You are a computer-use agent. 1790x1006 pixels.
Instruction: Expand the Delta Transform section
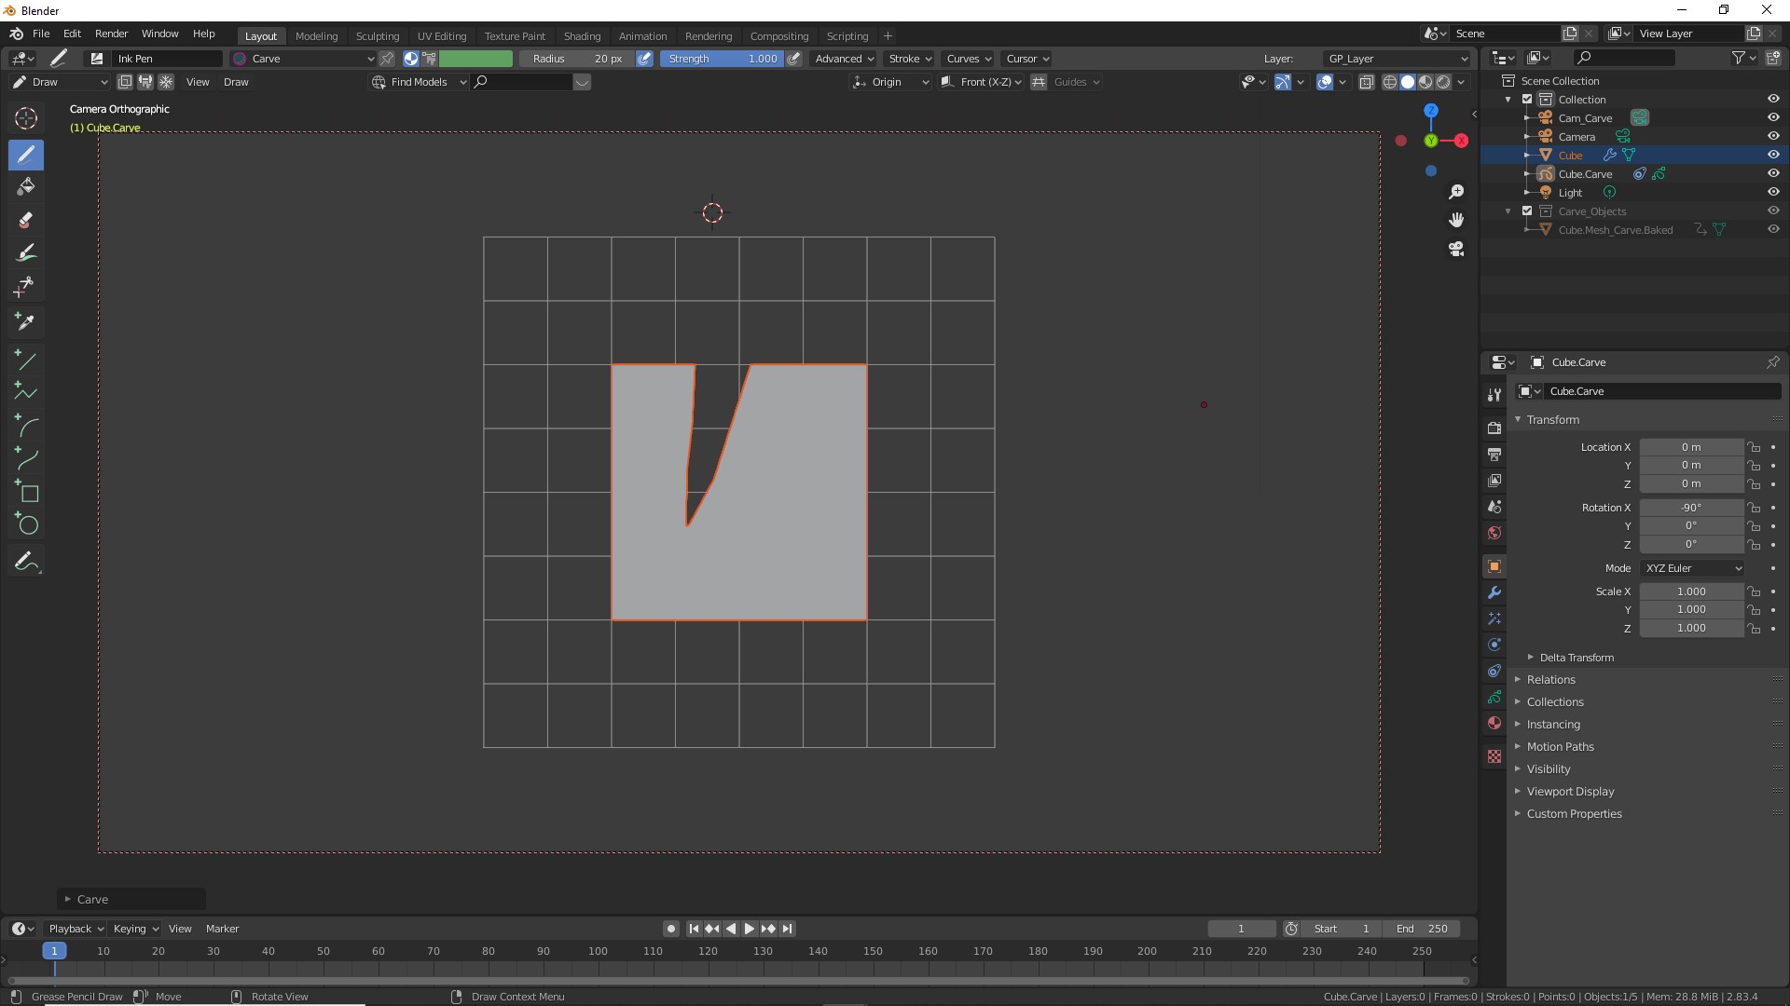coord(1576,658)
